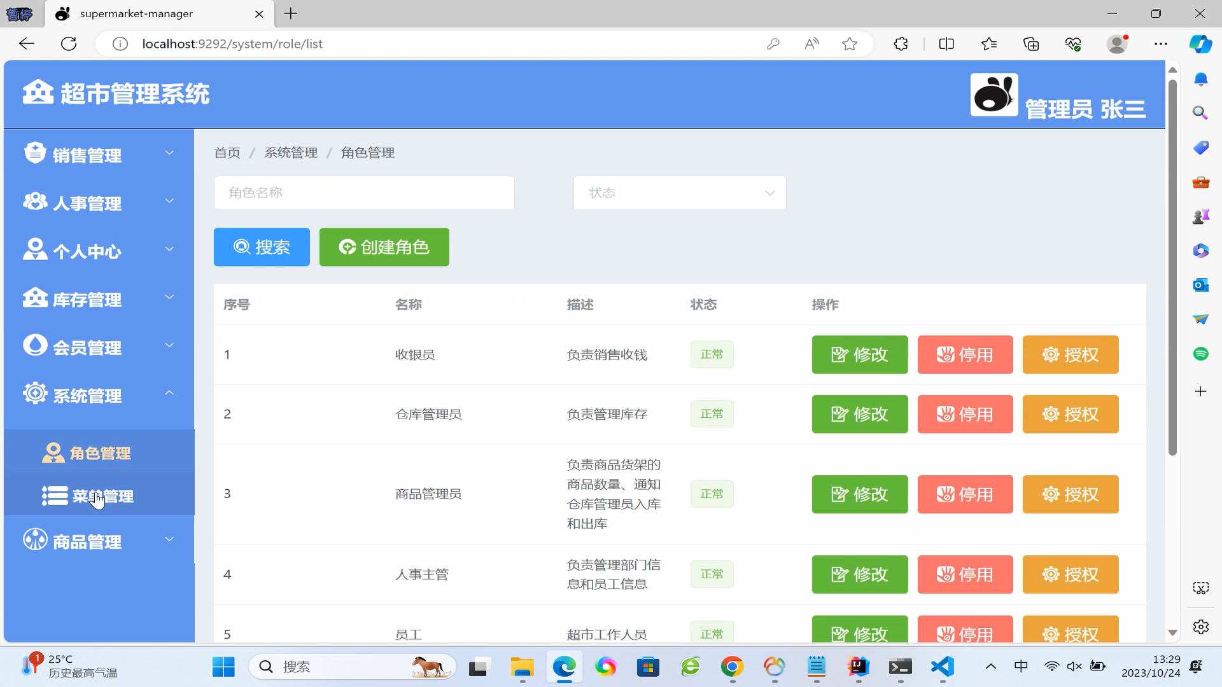Click the 会员管理 droplet icon
This screenshot has height=687, width=1222.
(x=35, y=345)
